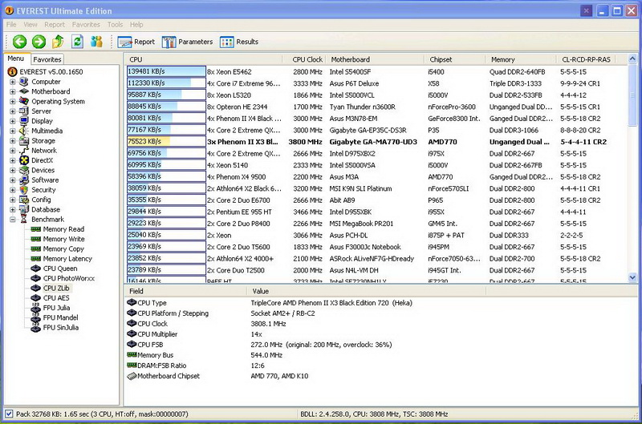Open the View menu
The height and width of the screenshot is (424, 642).
click(x=30, y=25)
